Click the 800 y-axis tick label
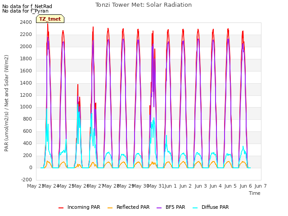 point(27,119)
